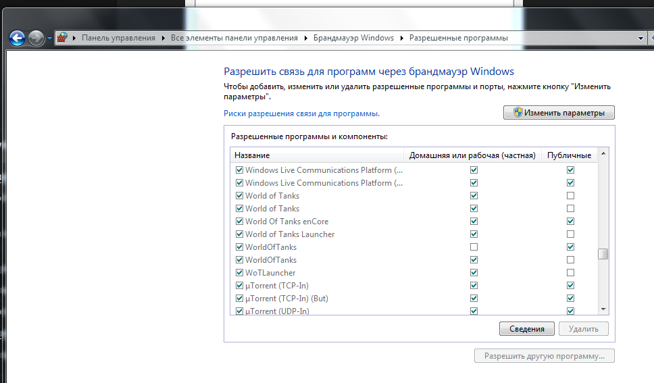This screenshot has width=654, height=383.
Task: Toggle private checkbox for µTorrent (UDP-In)
Action: (474, 311)
